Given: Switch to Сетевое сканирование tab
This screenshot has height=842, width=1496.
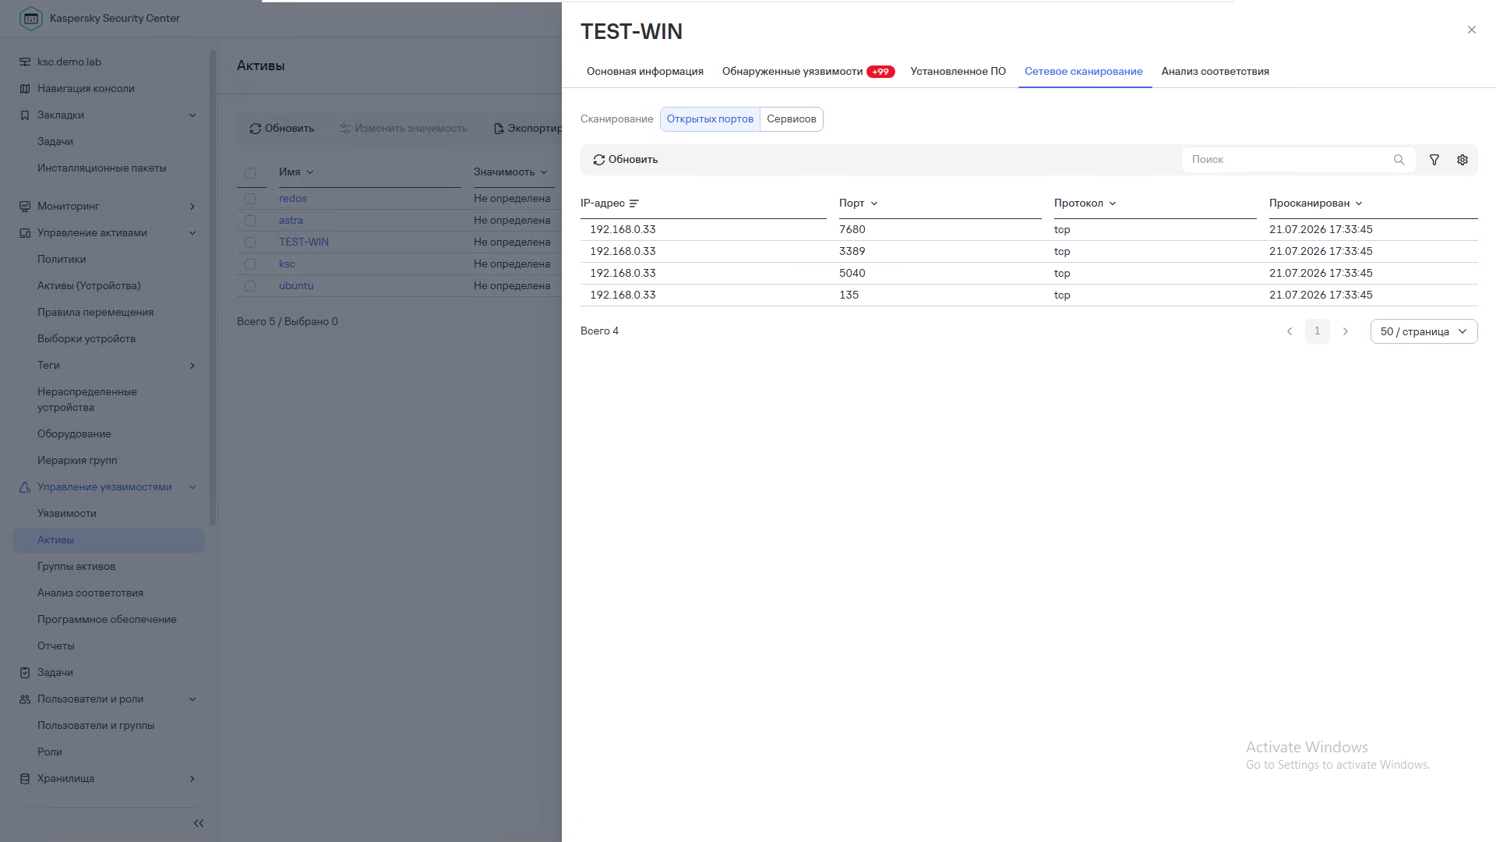Looking at the screenshot, I should point(1084,72).
